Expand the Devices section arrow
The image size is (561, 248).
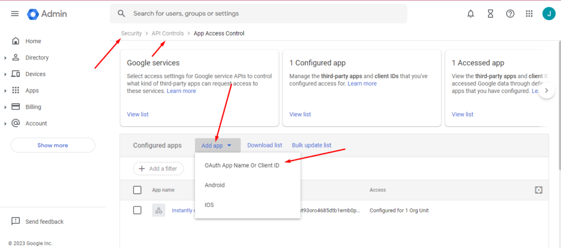pyautogui.click(x=5, y=74)
